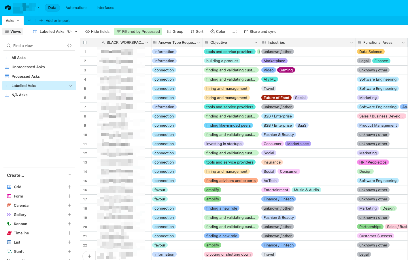Click Sort in the toolbar
The image size is (408, 260).
[197, 31]
